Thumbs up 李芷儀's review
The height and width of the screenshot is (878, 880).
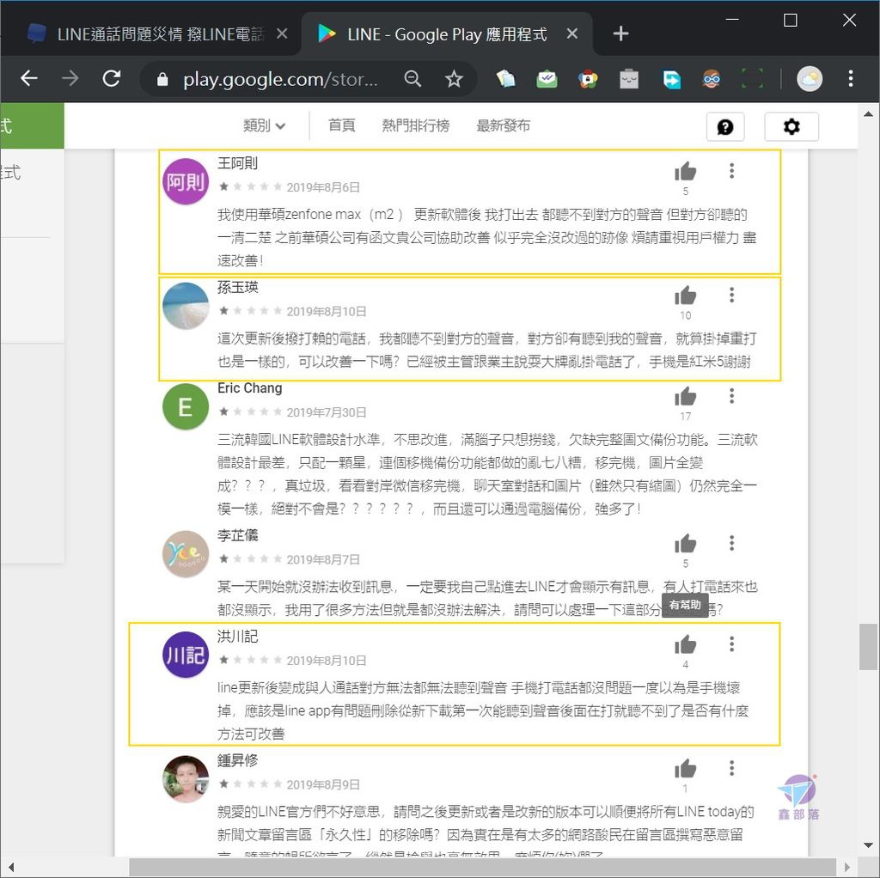685,544
